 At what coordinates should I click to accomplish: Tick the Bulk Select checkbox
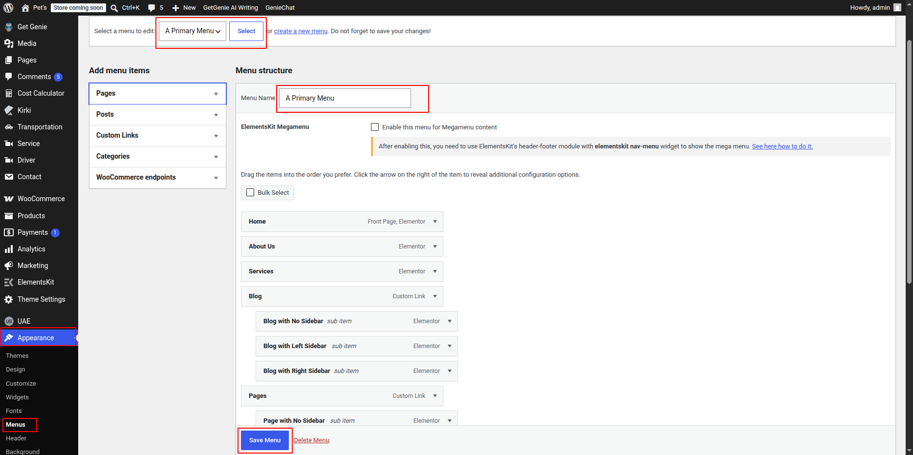[x=250, y=192]
